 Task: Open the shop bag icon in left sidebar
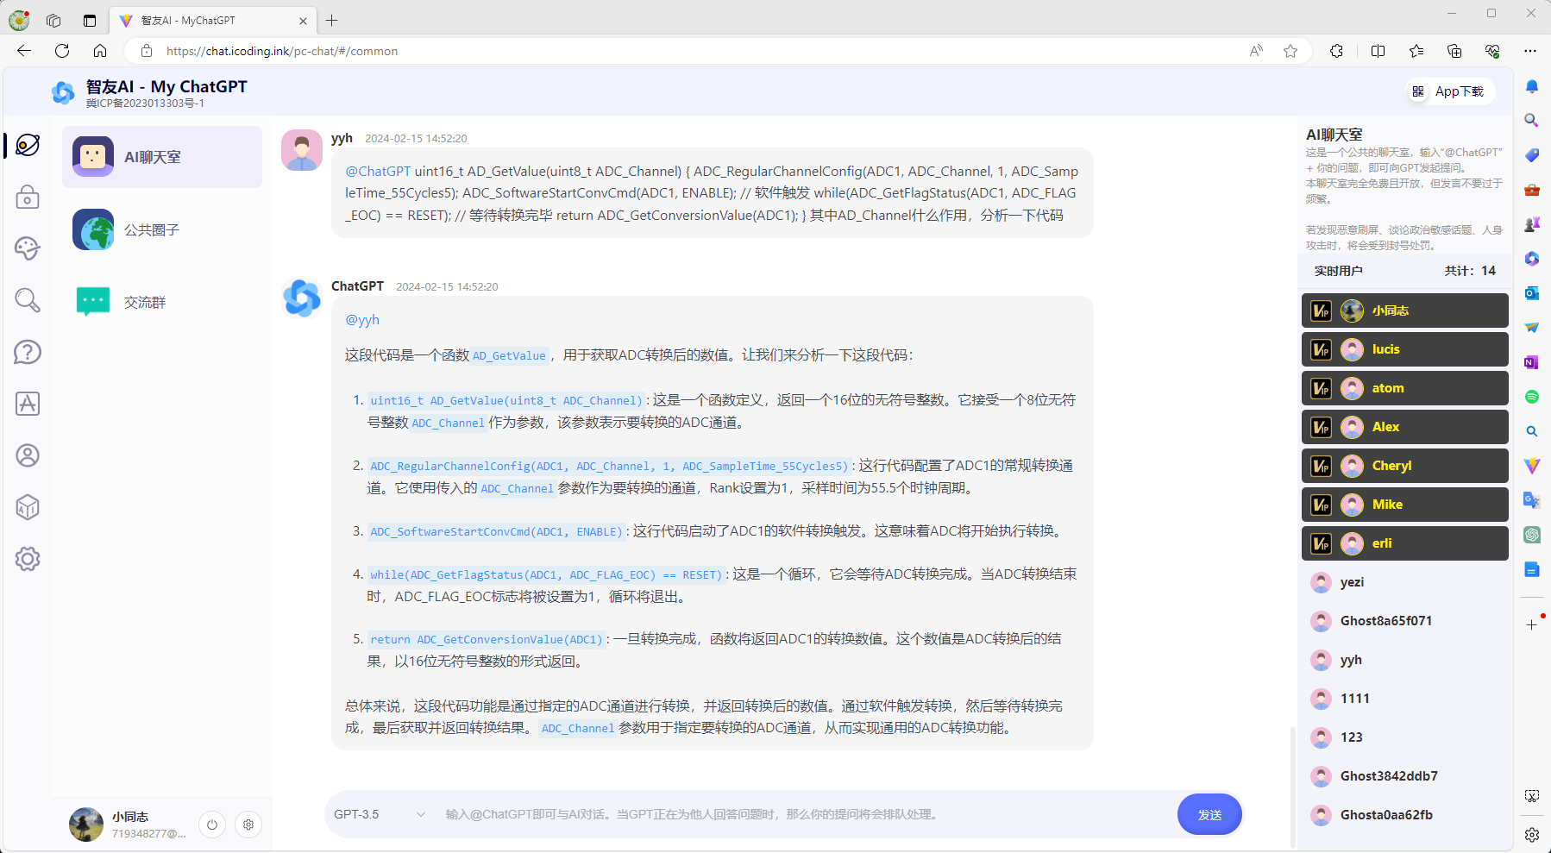click(x=28, y=198)
